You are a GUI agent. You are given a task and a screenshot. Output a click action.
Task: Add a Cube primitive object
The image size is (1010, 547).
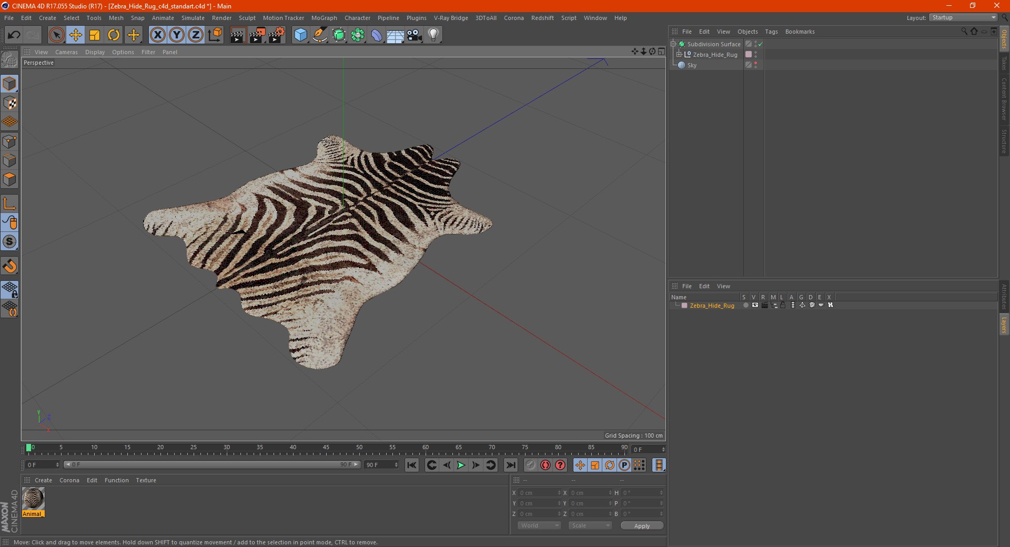click(300, 35)
